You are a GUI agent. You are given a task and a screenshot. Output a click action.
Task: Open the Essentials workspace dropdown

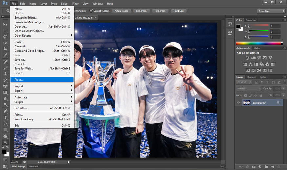pyautogui.click(x=271, y=11)
